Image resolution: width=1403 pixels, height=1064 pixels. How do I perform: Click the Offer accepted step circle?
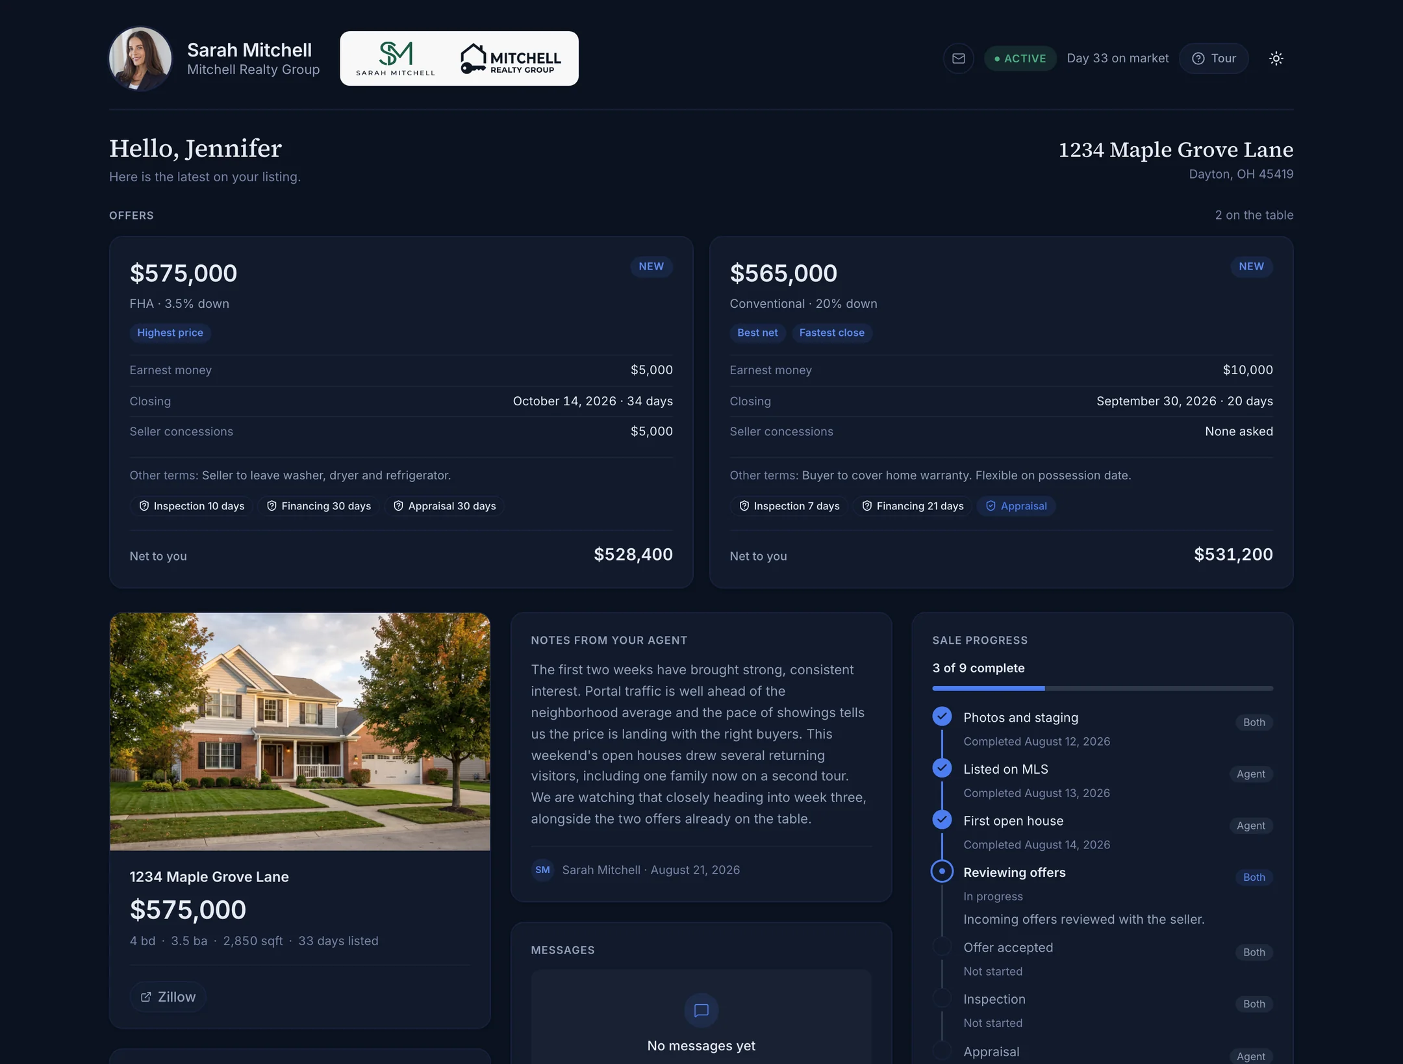[x=942, y=946]
